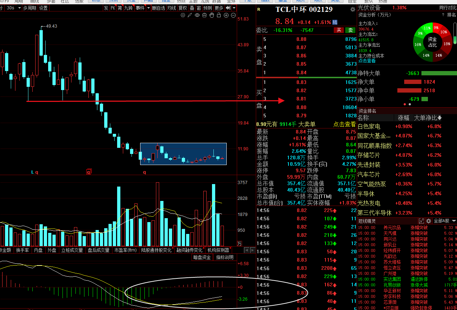Toggle 叠 overlay button
This screenshot has height=310, width=457.
pos(192,8)
